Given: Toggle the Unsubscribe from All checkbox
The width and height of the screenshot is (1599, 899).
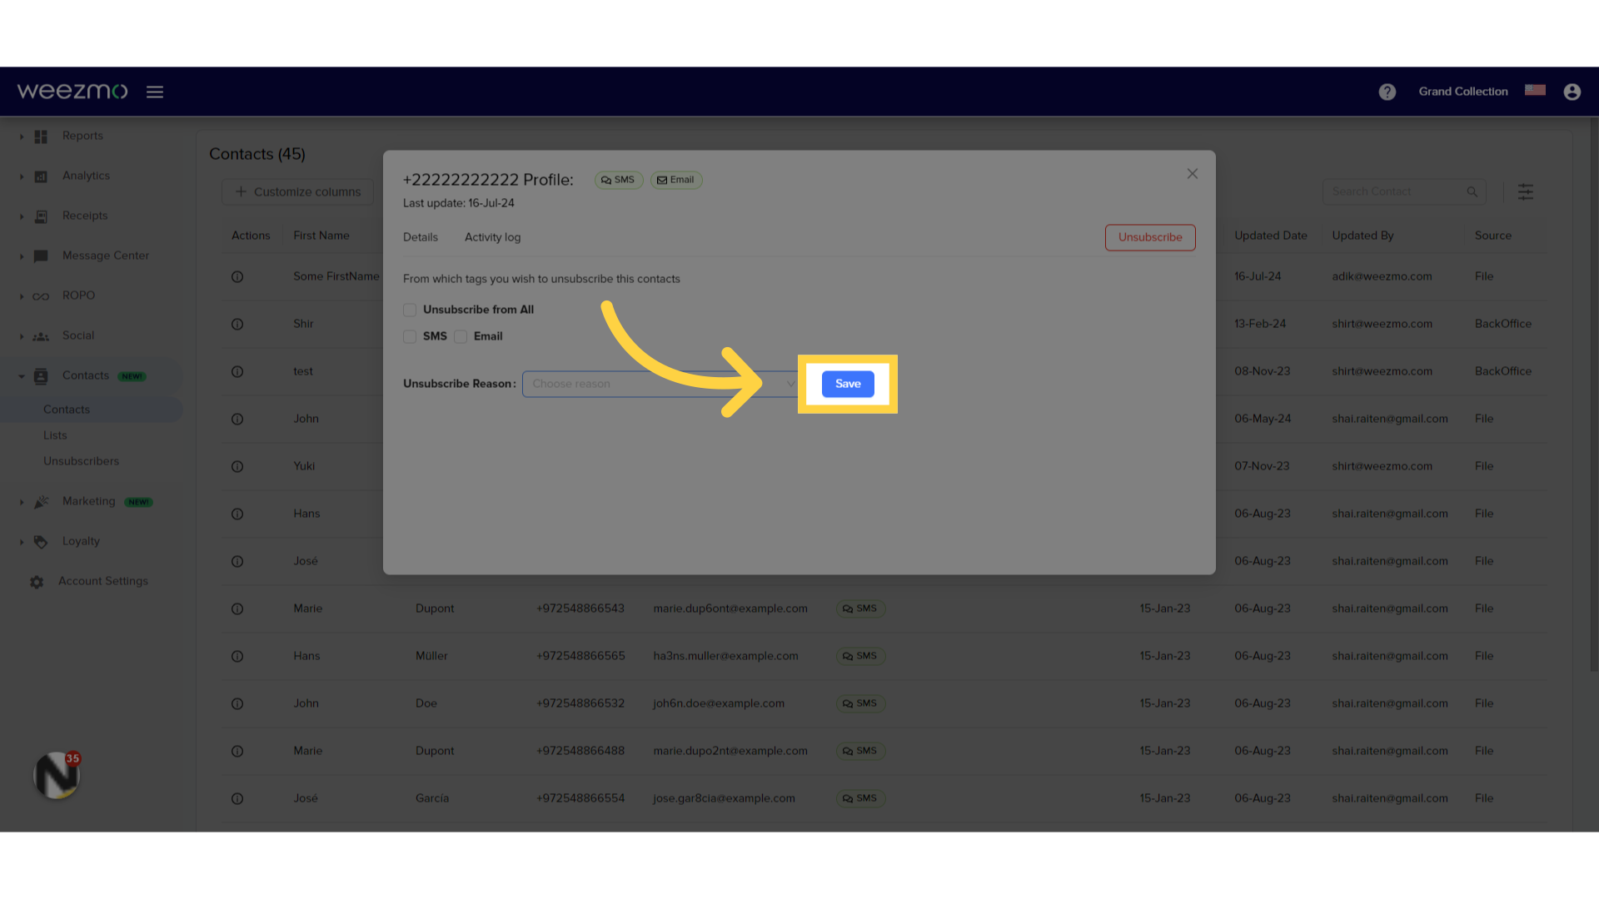Looking at the screenshot, I should (x=410, y=309).
